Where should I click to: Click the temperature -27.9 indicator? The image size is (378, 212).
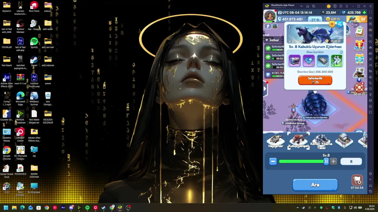point(315,20)
